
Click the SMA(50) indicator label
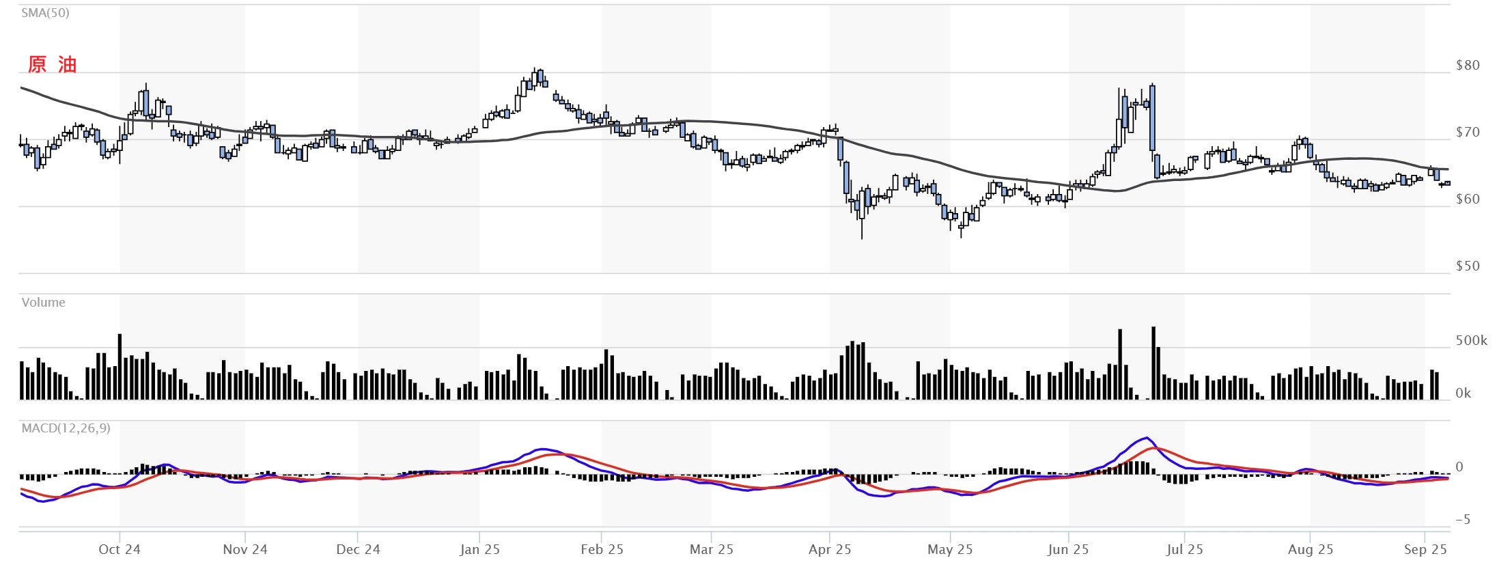[x=45, y=13]
